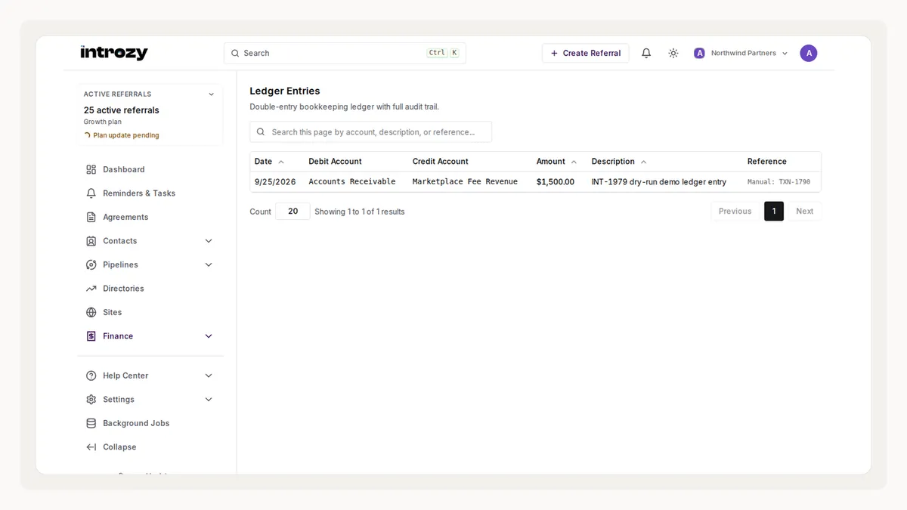Click the Create Referral button
Screen dimensions: 907x510
(585, 53)
